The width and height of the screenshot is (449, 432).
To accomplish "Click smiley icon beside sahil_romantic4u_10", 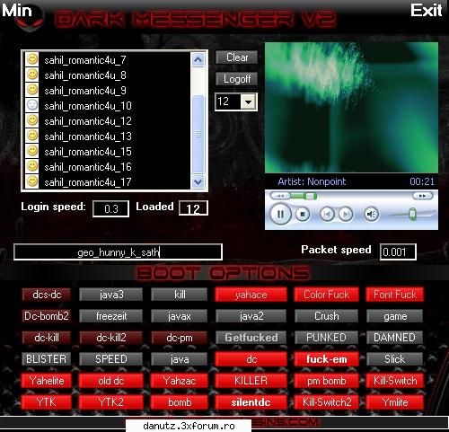I will 32,105.
